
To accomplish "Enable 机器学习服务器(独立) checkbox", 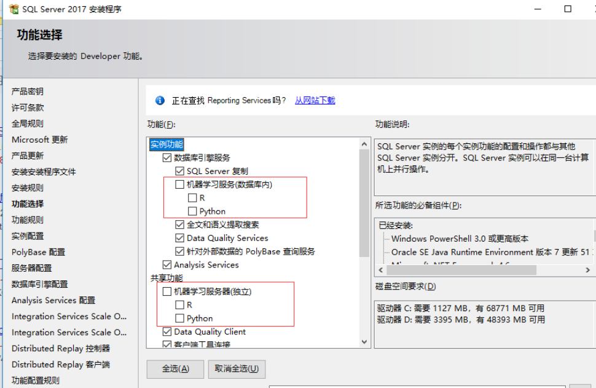I will tap(167, 291).
